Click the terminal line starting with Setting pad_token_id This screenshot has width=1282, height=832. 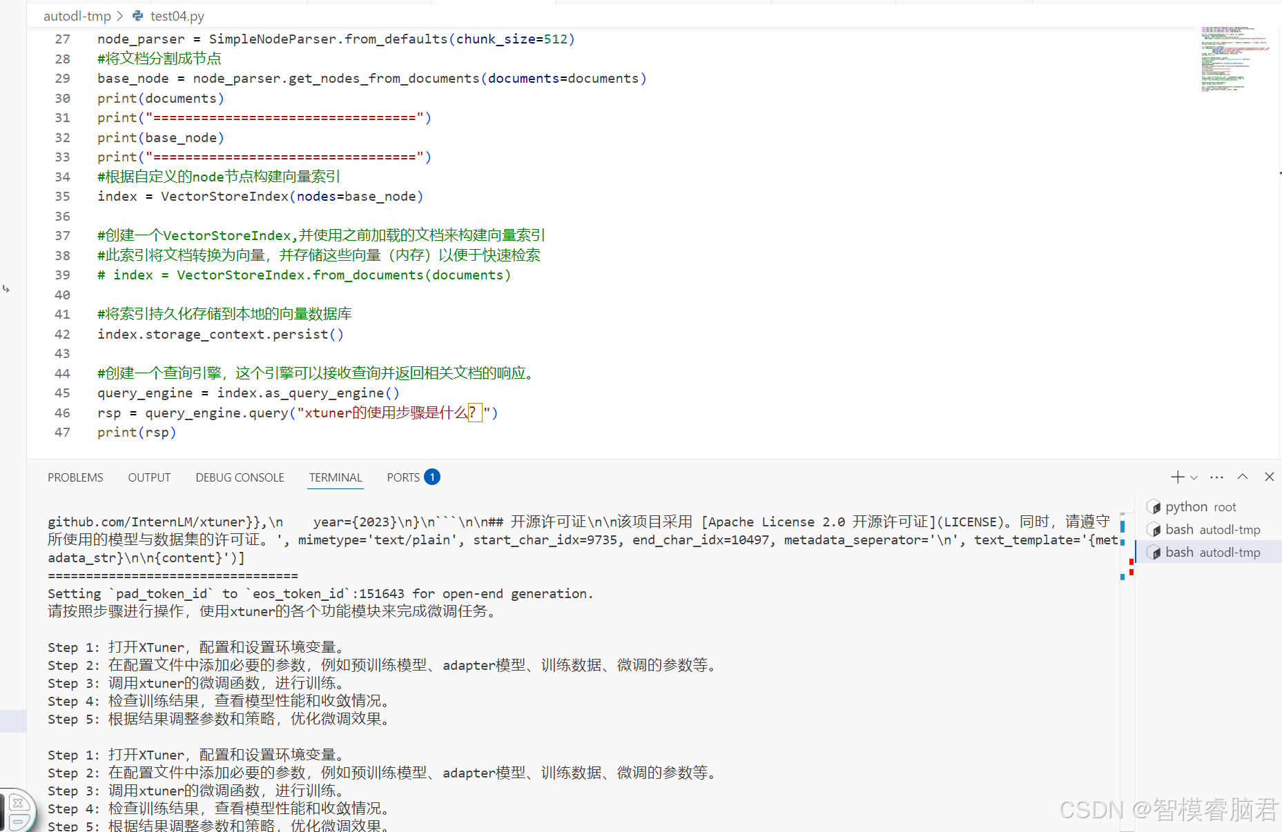click(320, 594)
